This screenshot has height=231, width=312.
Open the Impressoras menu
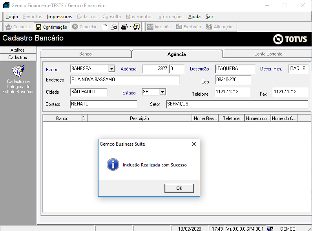coord(60,17)
